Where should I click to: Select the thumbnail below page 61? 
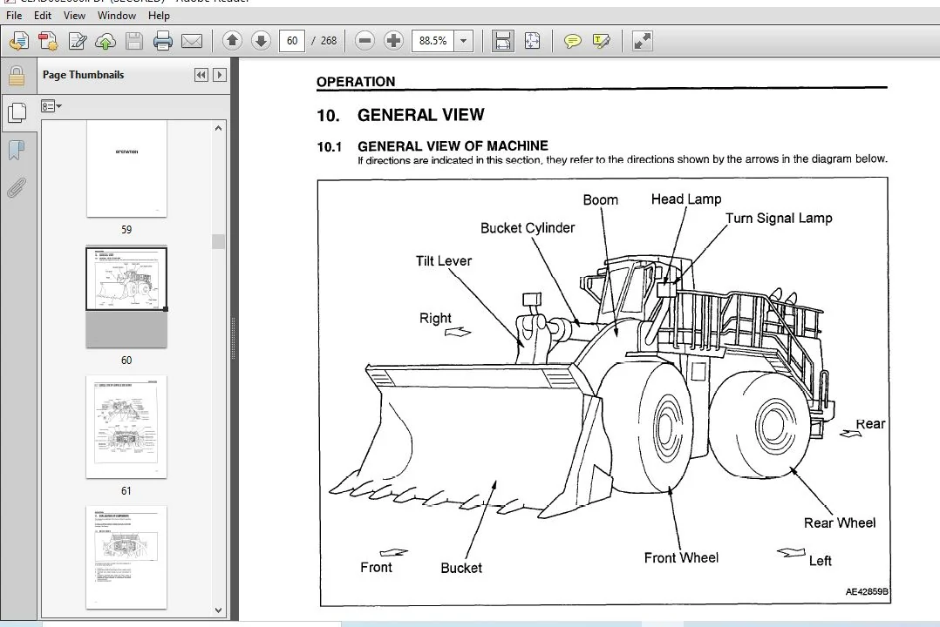(126, 557)
